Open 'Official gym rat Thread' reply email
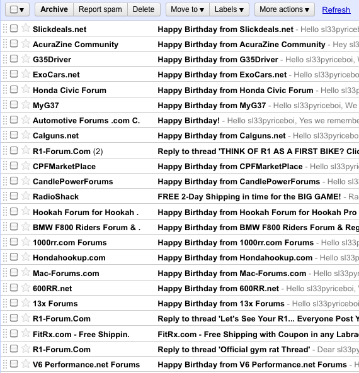This screenshot has height=373, width=359. [x=234, y=350]
